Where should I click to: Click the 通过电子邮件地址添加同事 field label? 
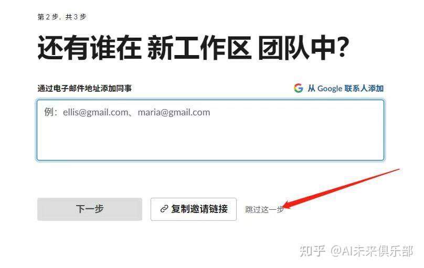pyautogui.click(x=84, y=88)
